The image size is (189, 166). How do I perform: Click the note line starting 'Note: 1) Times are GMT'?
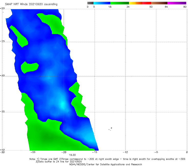(x=107, y=159)
